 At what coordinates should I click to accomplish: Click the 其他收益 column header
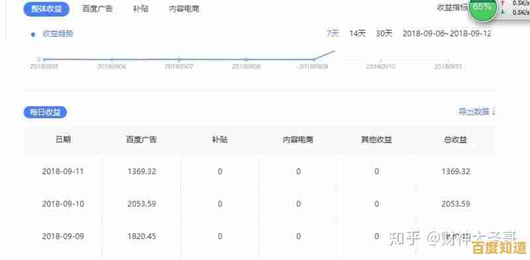(376, 140)
